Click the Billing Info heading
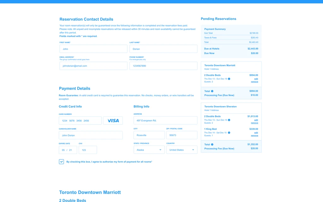This screenshot has height=202, width=323. (141, 107)
